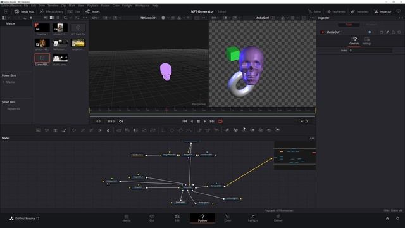Add a Channel Booleans node from the toolbar
The width and height of the screenshot is (405, 228).
coord(127,130)
